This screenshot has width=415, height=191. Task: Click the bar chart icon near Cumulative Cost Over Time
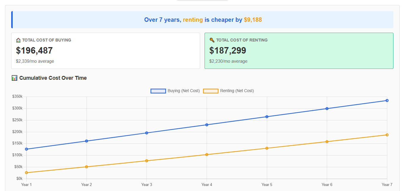14,78
